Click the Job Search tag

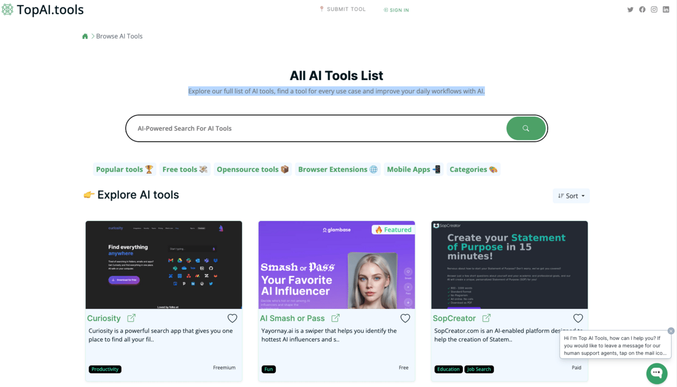(479, 369)
